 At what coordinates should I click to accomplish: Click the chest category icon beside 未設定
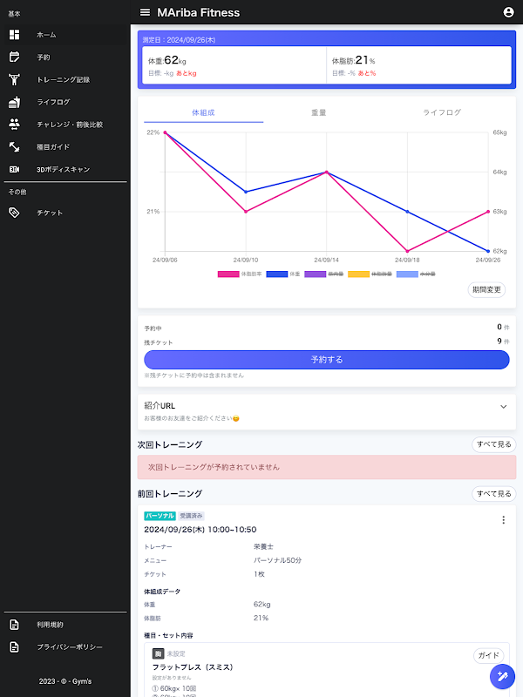tap(159, 654)
